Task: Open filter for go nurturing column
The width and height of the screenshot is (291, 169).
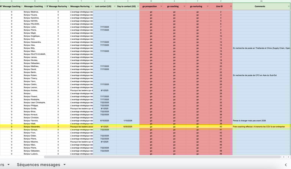Action: click(x=208, y=6)
